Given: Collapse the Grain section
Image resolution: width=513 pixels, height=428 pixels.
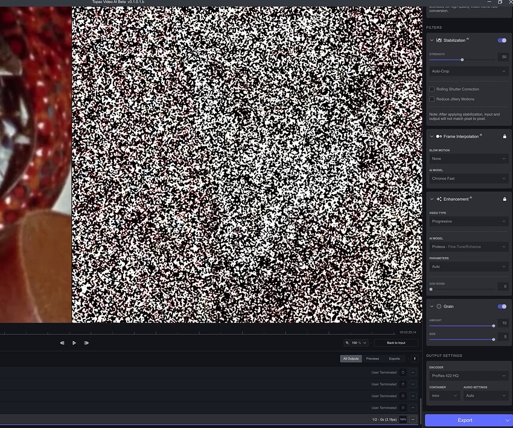Looking at the screenshot, I should coord(432,306).
